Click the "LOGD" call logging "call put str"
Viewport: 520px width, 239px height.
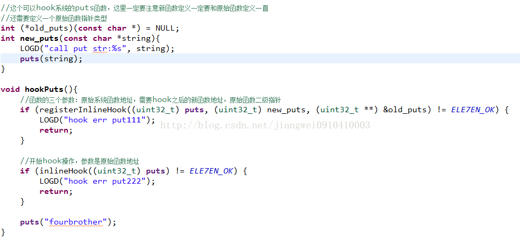[30, 49]
